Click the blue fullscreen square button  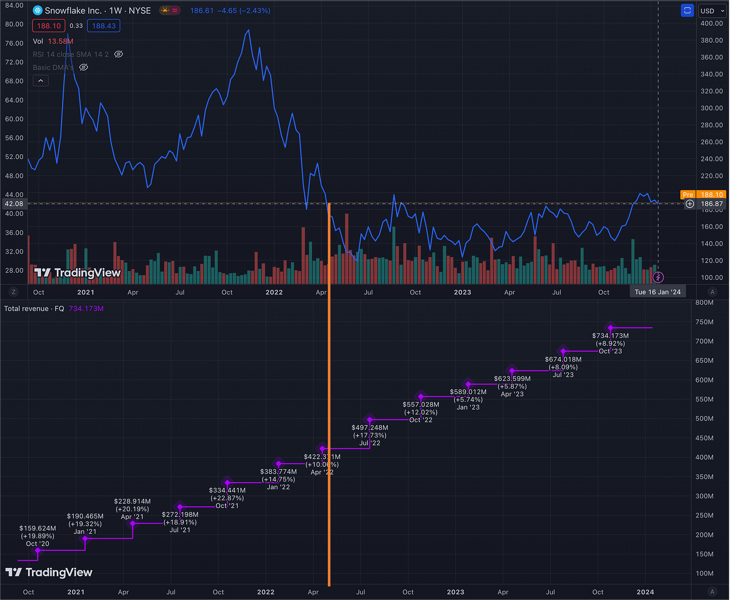tap(687, 11)
